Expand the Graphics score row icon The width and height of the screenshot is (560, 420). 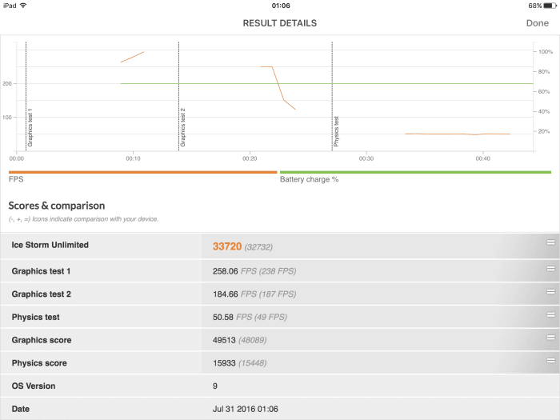pyautogui.click(x=550, y=338)
